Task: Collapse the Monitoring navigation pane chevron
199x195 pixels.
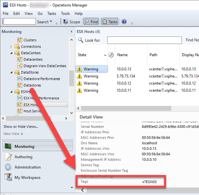Action: pyautogui.click(x=71, y=32)
